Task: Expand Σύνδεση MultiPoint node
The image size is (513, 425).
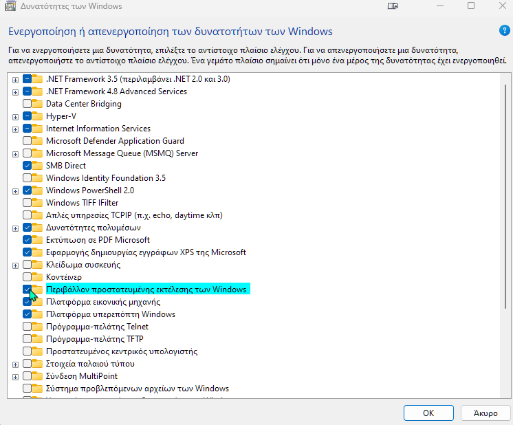Action: point(15,378)
